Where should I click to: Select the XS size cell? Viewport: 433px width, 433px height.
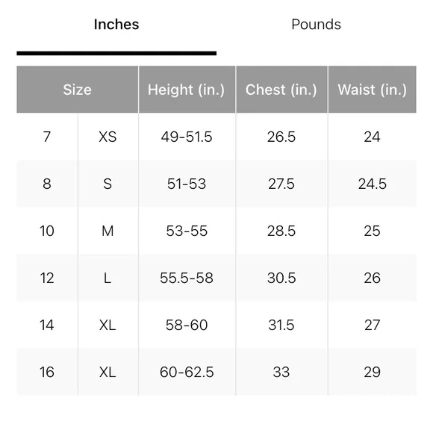click(x=108, y=137)
